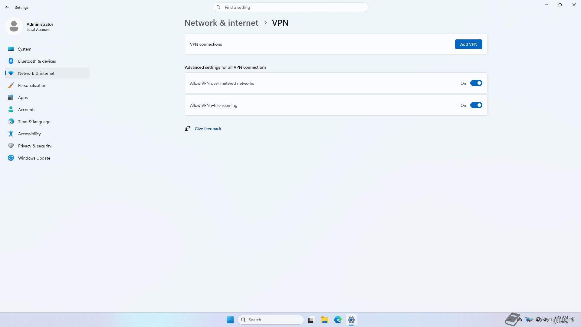Open the Apps settings category
Image resolution: width=581 pixels, height=327 pixels.
point(23,97)
